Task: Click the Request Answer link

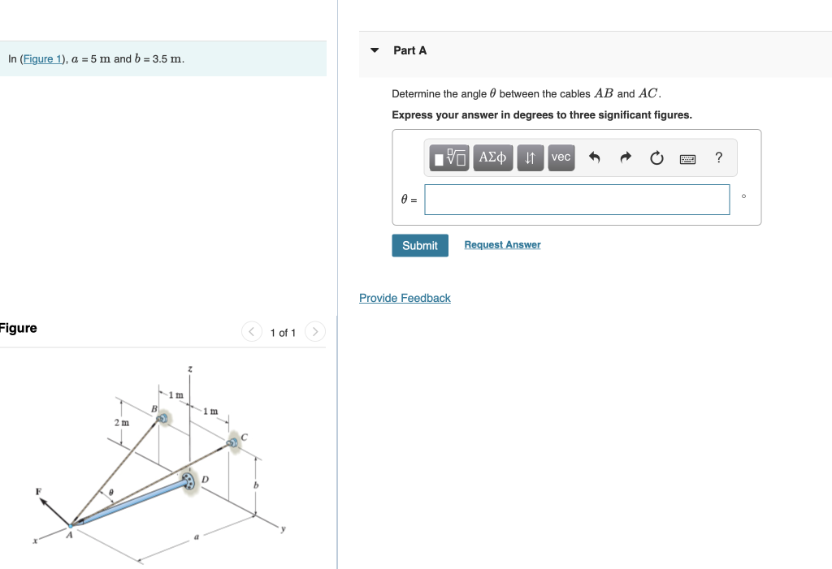Action: [502, 244]
